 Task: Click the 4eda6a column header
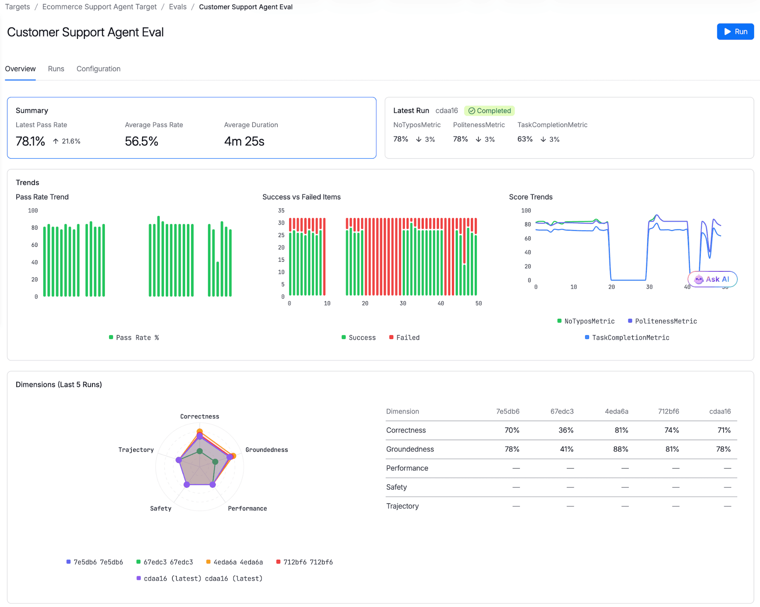click(x=616, y=411)
